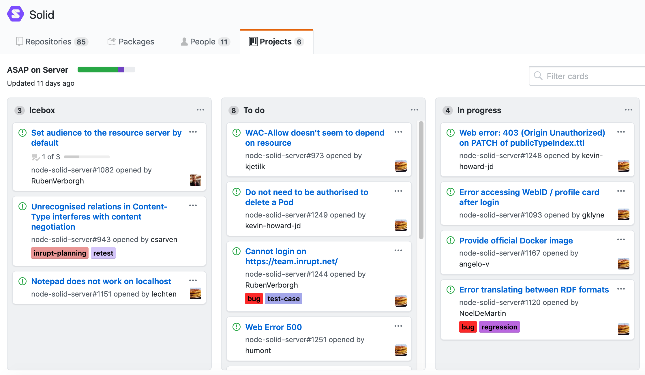The width and height of the screenshot is (645, 375).
Task: Click the ASAP on Server progress bar
Action: (106, 70)
